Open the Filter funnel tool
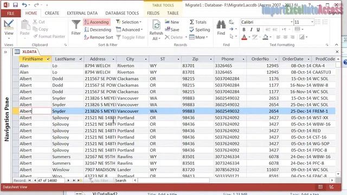Screen dimensions: 347x195 (76, 28)
